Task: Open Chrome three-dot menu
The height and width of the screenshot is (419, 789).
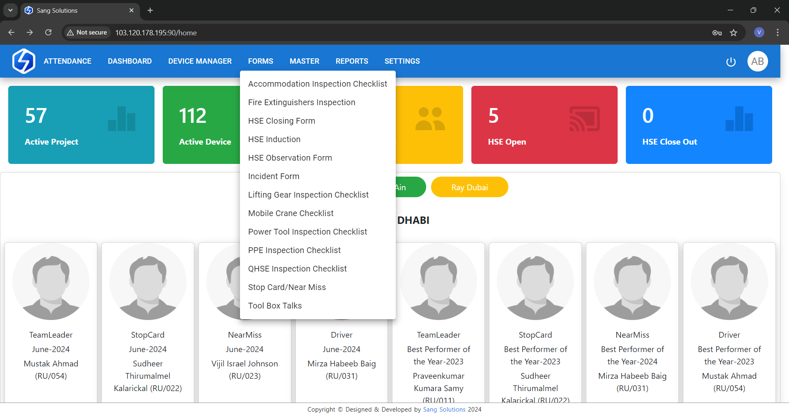Action: pyautogui.click(x=777, y=32)
